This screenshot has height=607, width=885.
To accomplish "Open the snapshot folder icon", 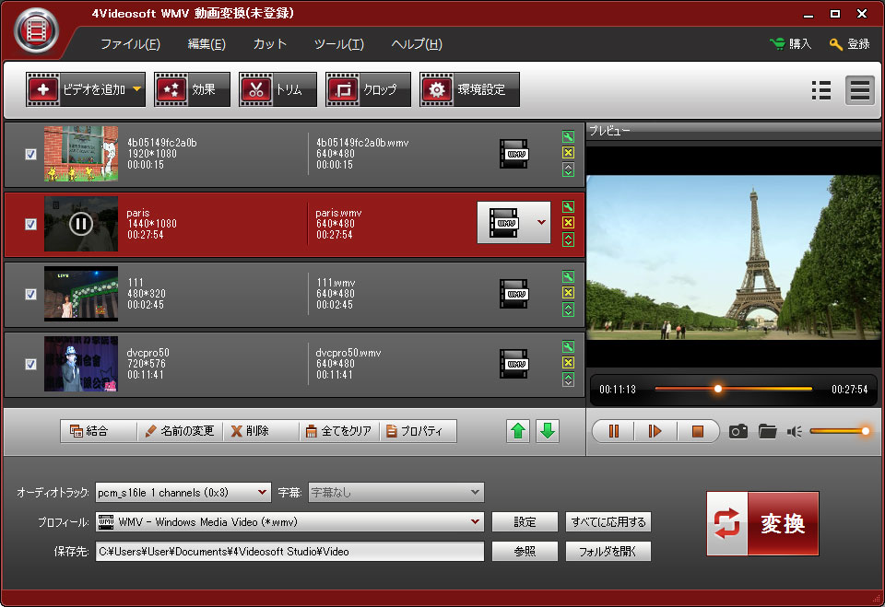I will (x=767, y=431).
